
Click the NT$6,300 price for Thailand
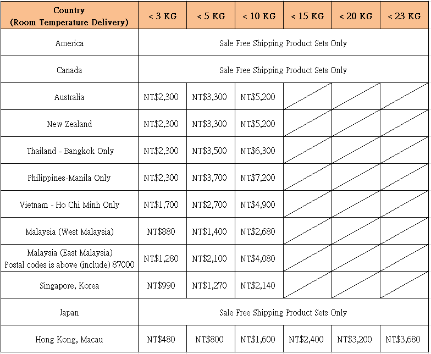(x=258, y=151)
